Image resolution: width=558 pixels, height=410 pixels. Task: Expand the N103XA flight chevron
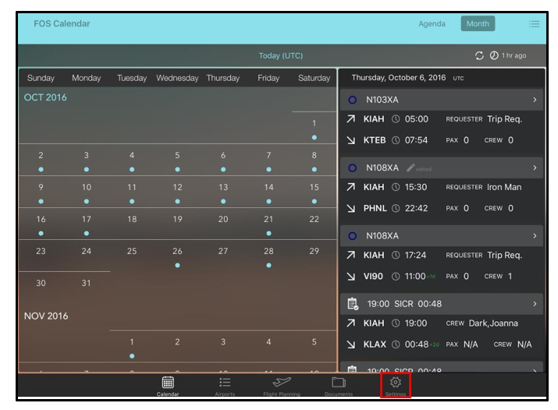pyautogui.click(x=535, y=100)
